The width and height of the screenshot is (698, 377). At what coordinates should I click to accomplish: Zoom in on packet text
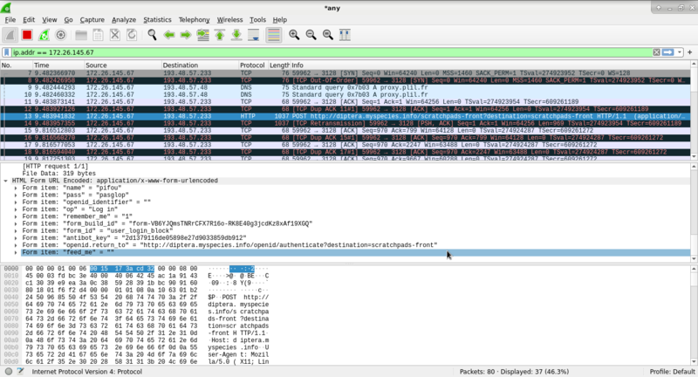point(294,35)
